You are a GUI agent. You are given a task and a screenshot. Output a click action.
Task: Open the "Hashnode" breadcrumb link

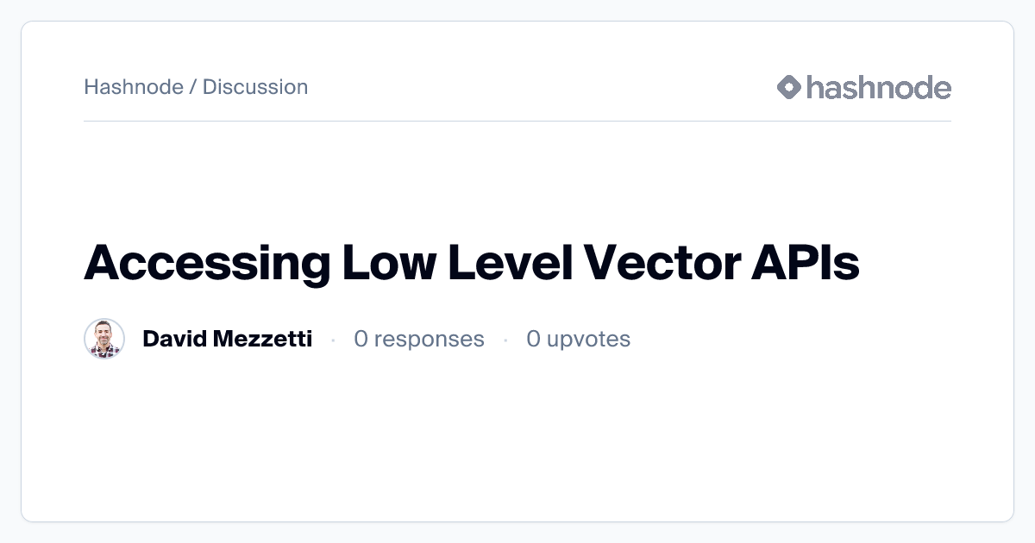[x=133, y=87]
